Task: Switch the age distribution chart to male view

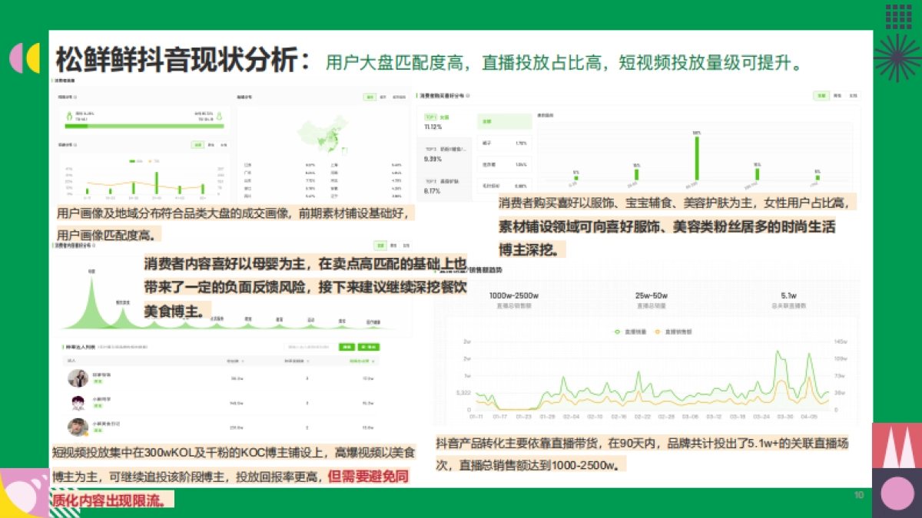Action: 211,145
